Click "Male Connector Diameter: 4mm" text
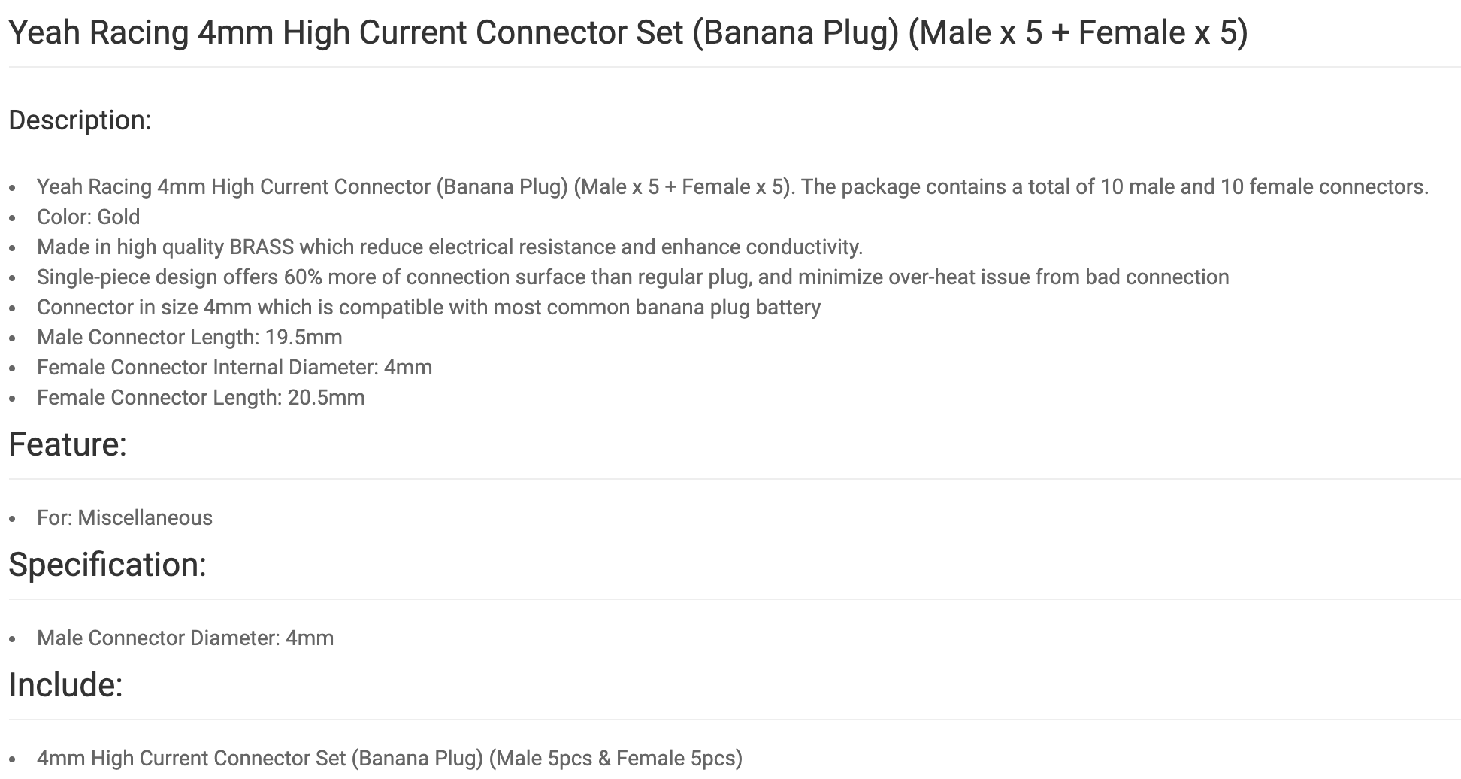Viewport: 1461px width, 779px height. pyautogui.click(x=185, y=638)
